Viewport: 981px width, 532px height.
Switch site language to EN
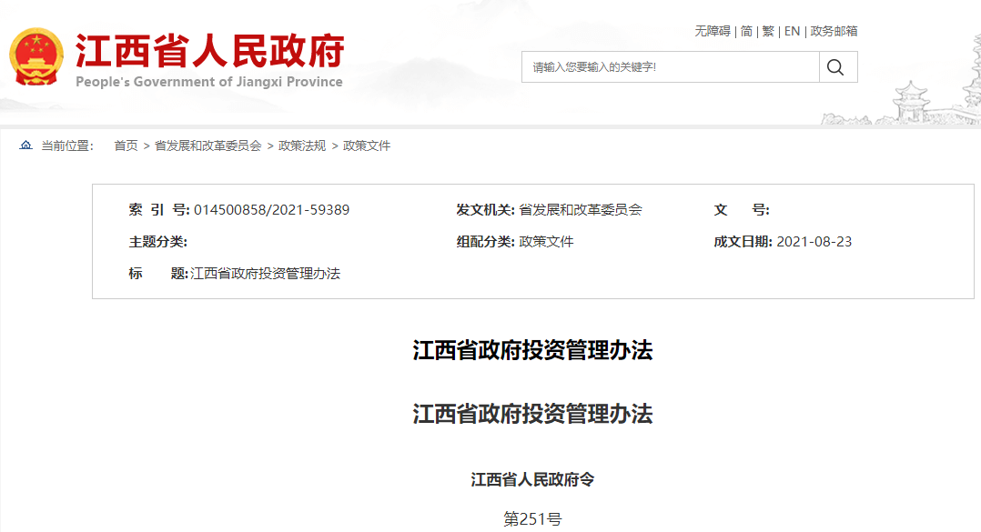(791, 31)
